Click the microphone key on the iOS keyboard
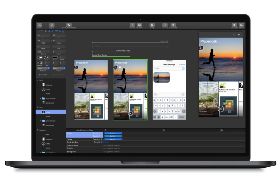 tap(162, 117)
